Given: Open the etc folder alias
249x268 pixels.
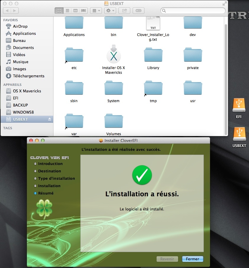Looking at the screenshot, I should coord(74,55).
